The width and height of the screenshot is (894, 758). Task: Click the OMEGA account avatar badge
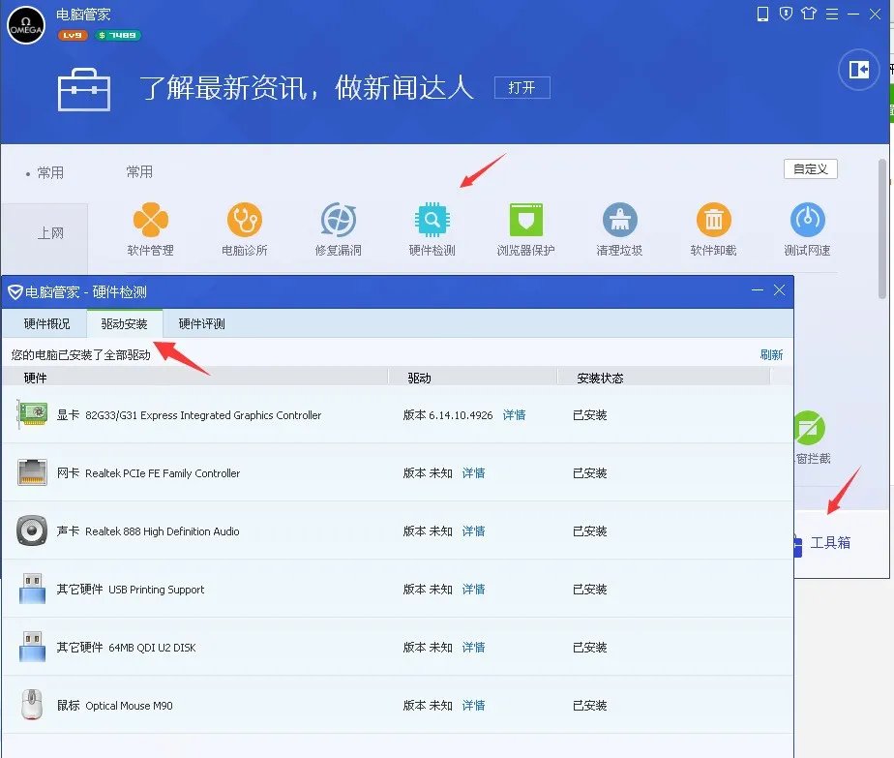pos(25,25)
